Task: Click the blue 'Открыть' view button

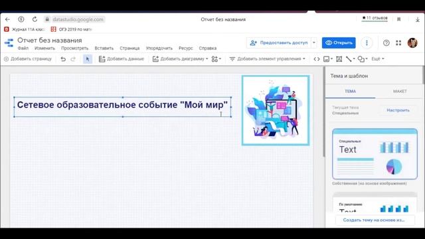Action: (339, 42)
